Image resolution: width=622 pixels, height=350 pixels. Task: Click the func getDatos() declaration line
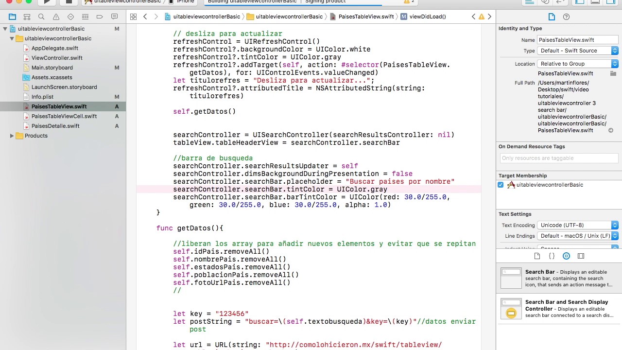(x=190, y=228)
